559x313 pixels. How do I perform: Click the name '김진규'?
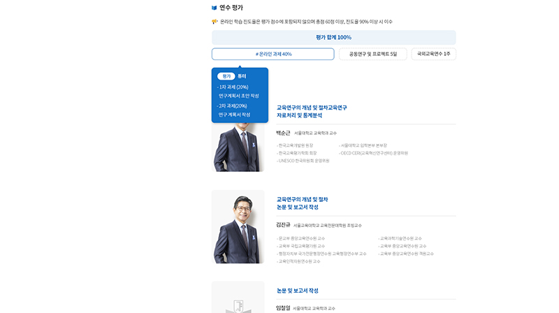coord(283,225)
